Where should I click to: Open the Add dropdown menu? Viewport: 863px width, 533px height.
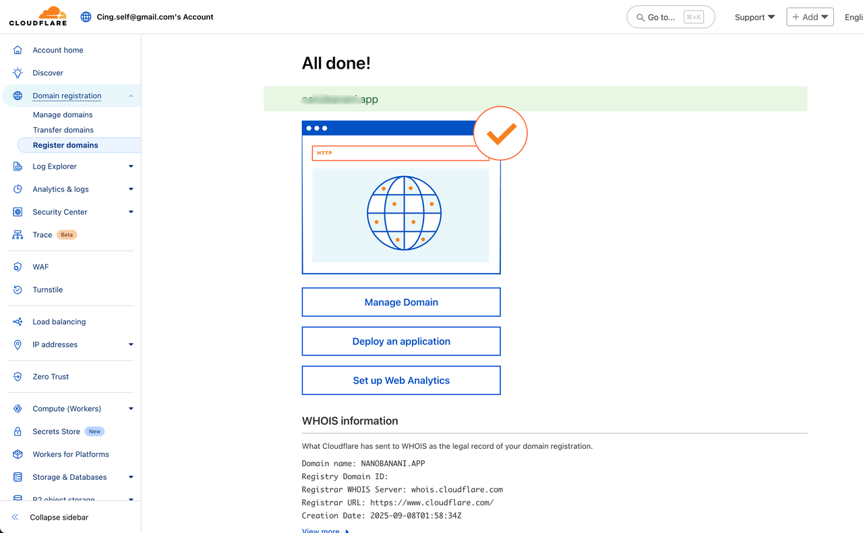click(x=810, y=18)
